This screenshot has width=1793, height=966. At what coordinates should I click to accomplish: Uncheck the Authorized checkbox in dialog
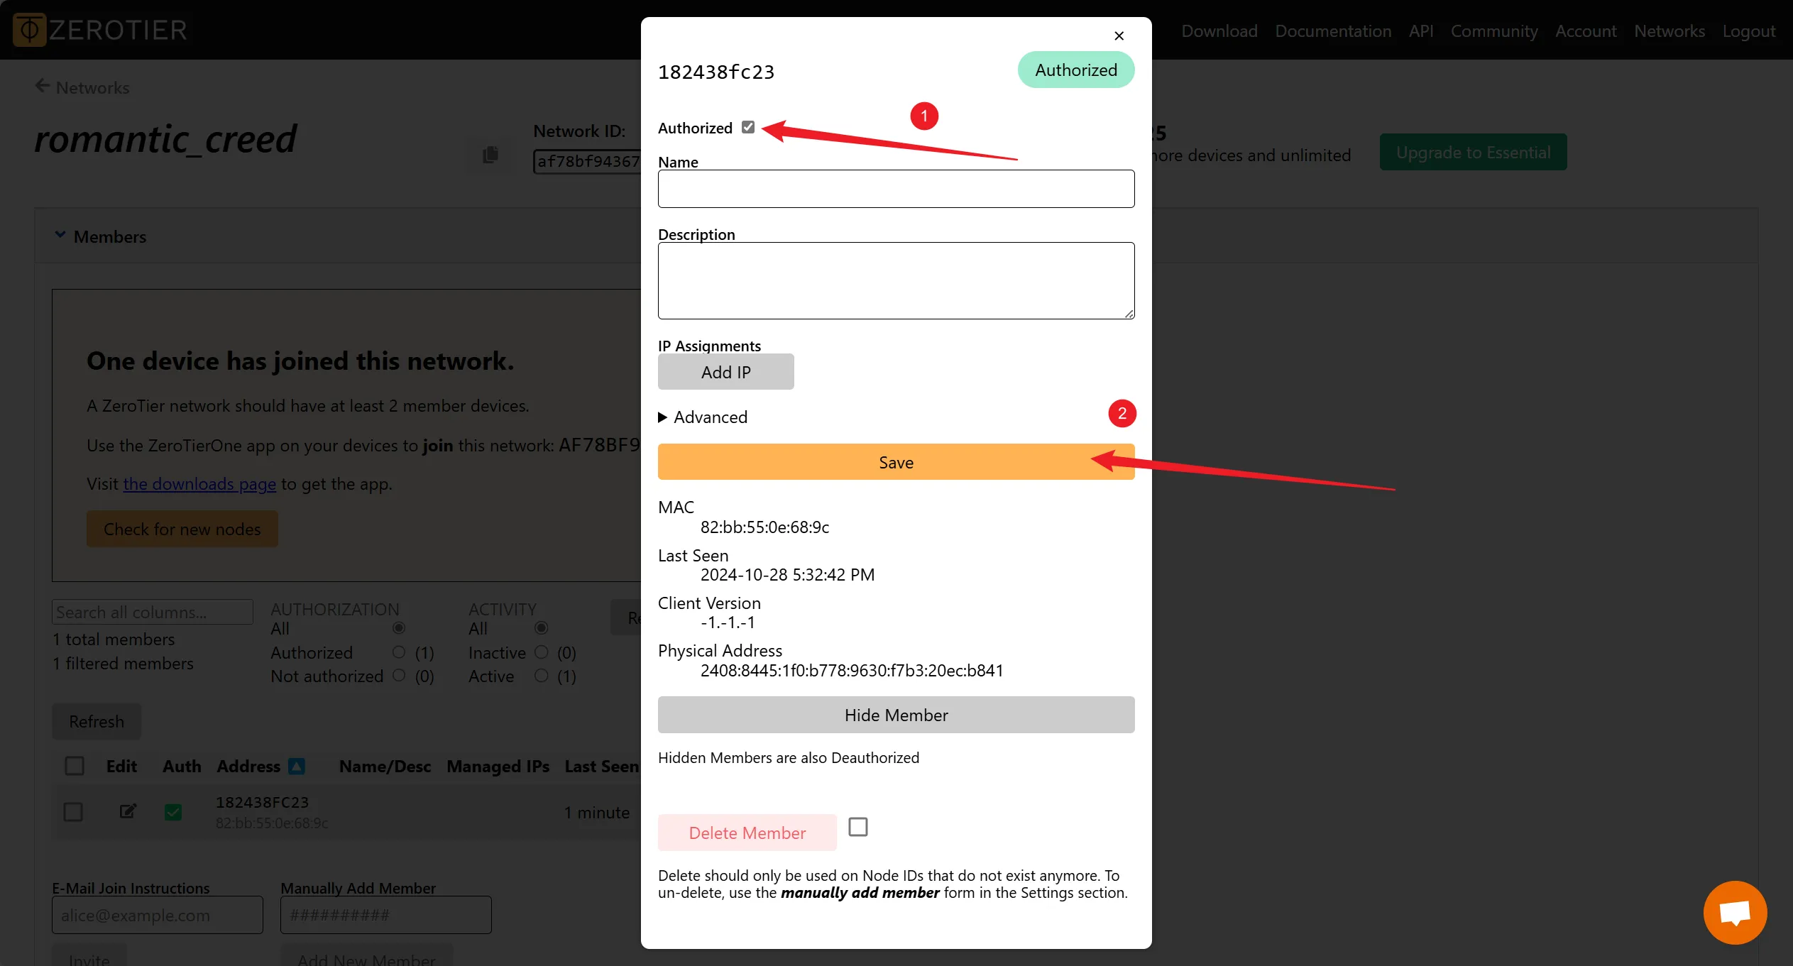tap(747, 127)
